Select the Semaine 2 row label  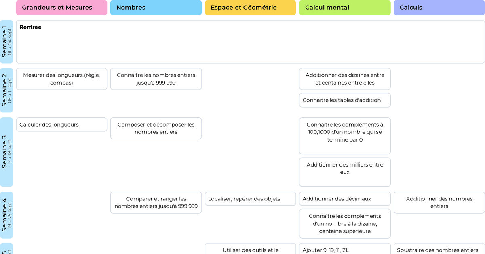click(6, 90)
